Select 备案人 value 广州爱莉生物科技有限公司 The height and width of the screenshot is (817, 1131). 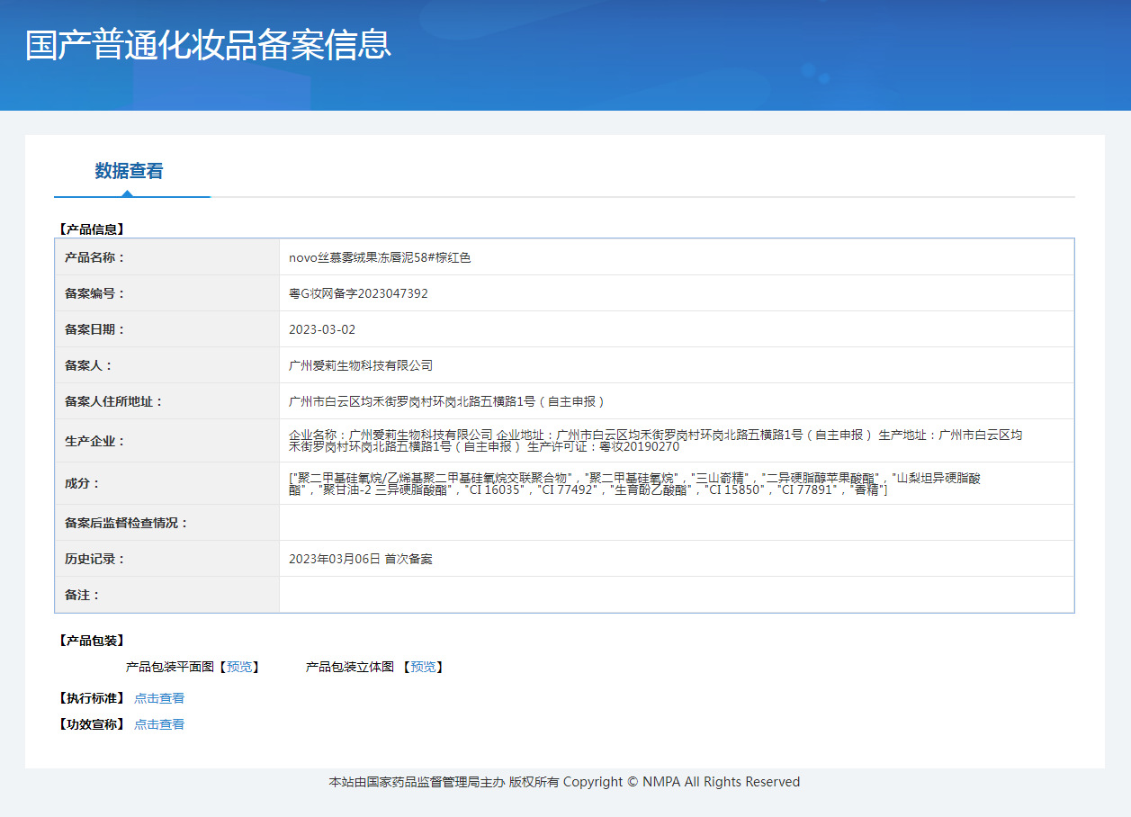(x=361, y=365)
